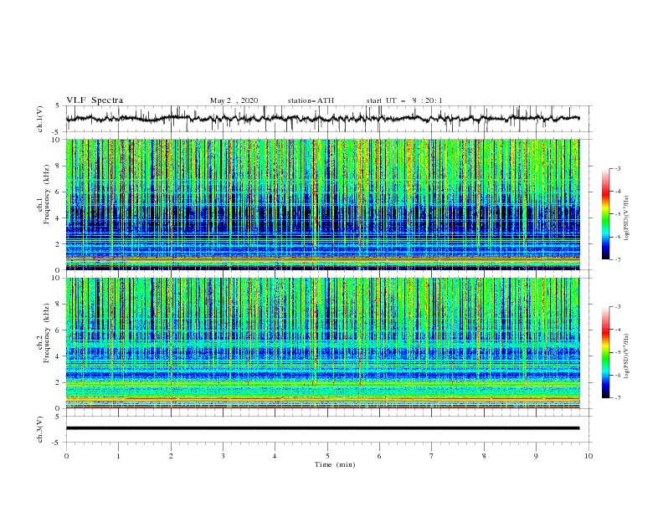
Task: Click time axis tick label "3"
Action: (x=223, y=456)
